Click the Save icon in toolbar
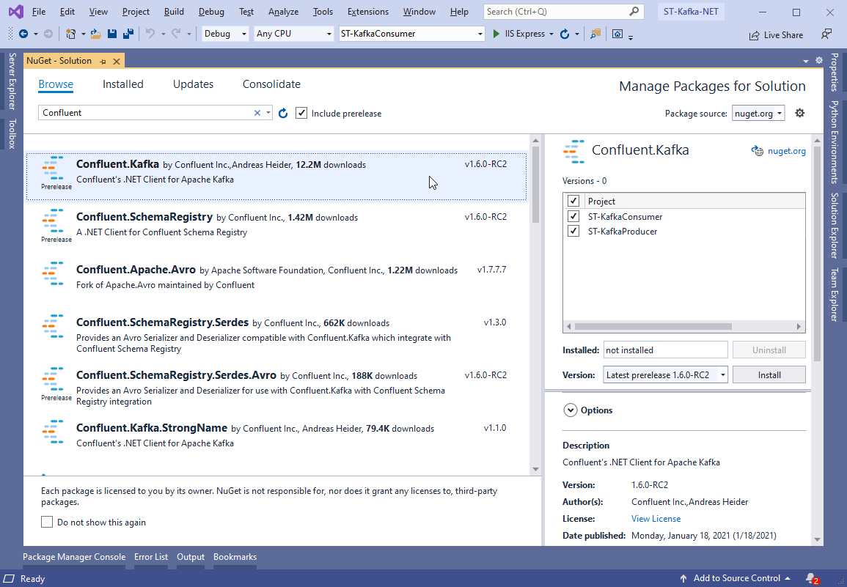 pos(111,34)
